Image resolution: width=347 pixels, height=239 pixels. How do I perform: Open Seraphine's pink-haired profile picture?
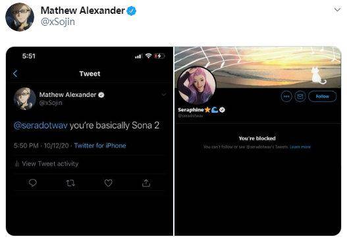(x=196, y=85)
